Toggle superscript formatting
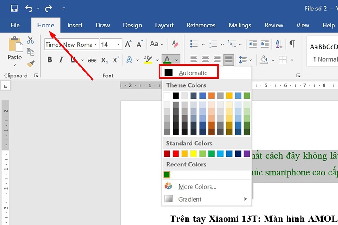The width and height of the screenshot is (338, 225). pos(116,59)
